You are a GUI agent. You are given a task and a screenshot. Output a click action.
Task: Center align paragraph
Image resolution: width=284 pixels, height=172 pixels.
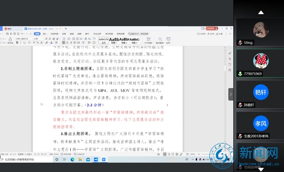click(67, 42)
